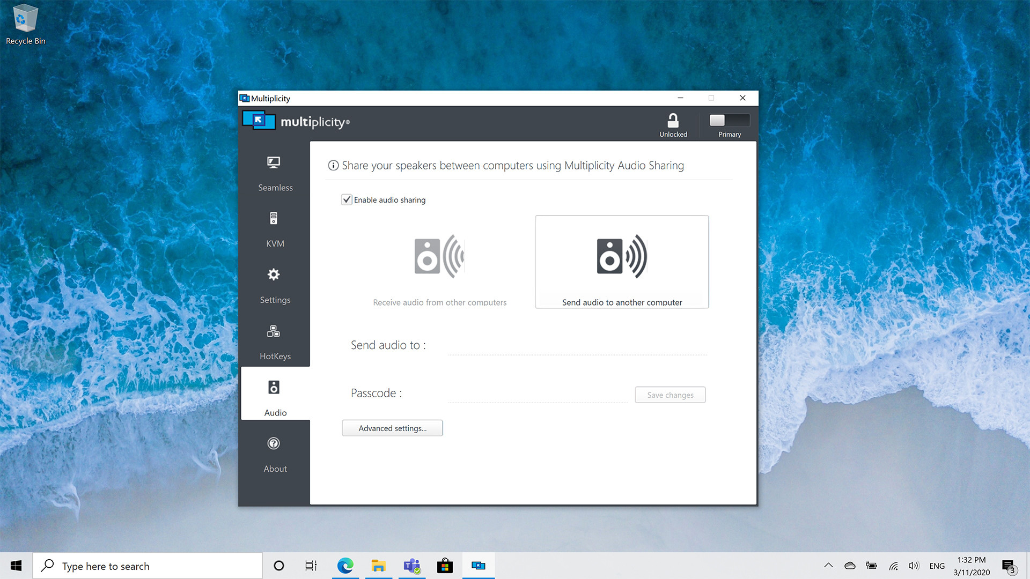Select Receive audio from other computers
Viewport: 1030px width, 579px height.
click(439, 262)
